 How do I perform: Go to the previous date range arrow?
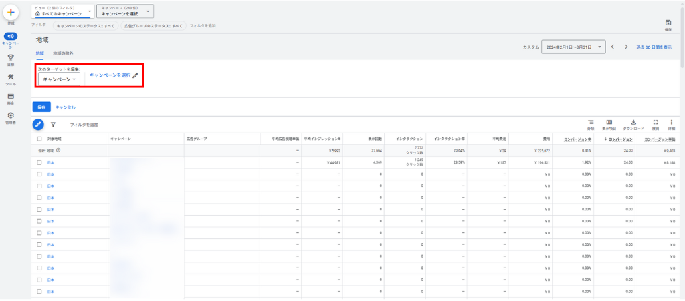[613, 47]
